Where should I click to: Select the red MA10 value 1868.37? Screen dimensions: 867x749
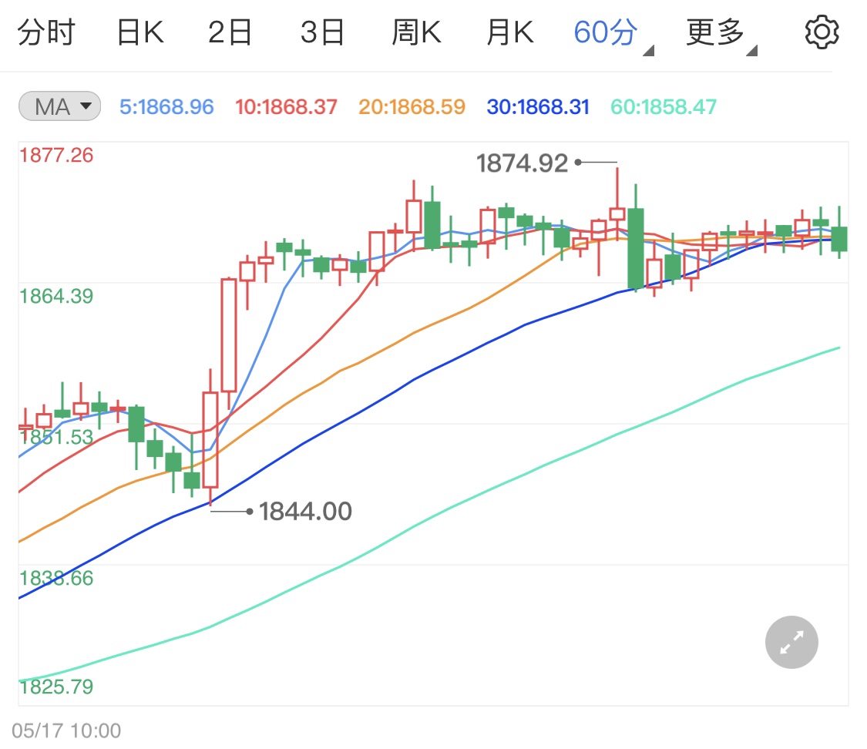click(287, 106)
